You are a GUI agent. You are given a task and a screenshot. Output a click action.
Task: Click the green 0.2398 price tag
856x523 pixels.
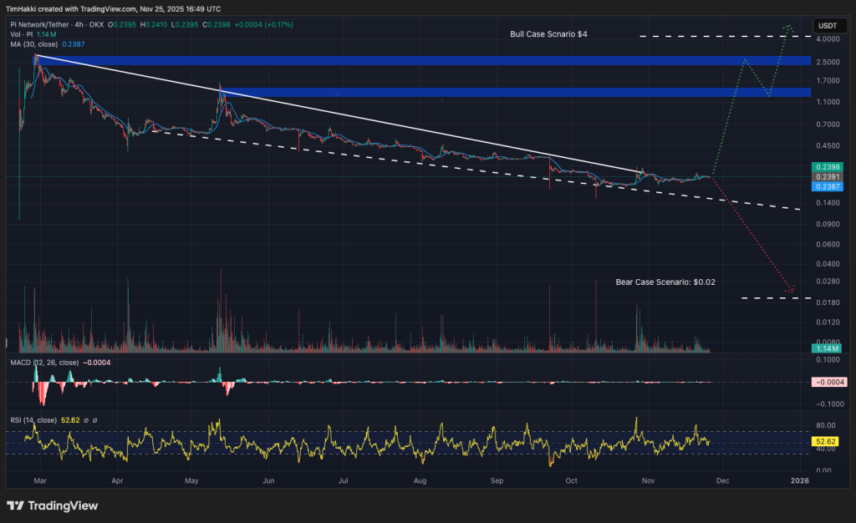(828, 166)
